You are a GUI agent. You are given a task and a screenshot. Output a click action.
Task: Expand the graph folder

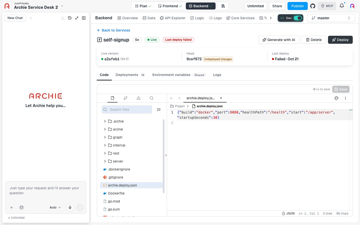click(x=105, y=137)
